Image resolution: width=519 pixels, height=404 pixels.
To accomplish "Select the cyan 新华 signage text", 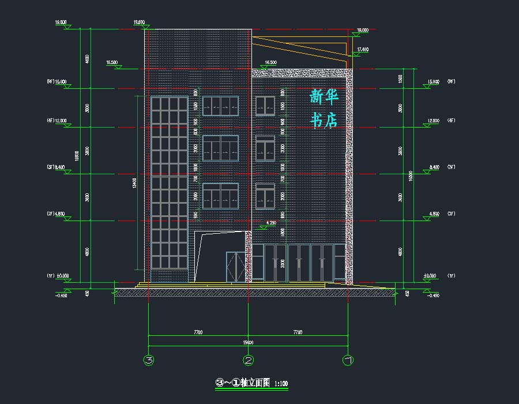I will click(324, 97).
